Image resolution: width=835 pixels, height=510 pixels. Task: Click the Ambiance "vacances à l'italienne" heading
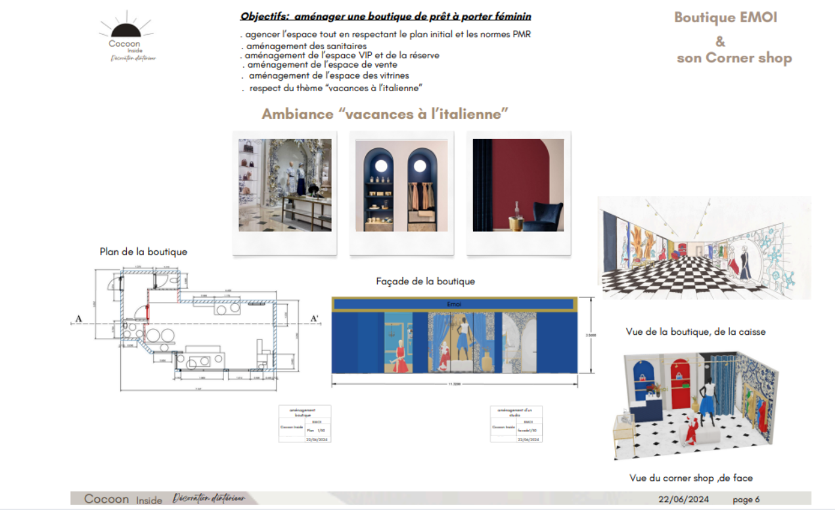386,114
